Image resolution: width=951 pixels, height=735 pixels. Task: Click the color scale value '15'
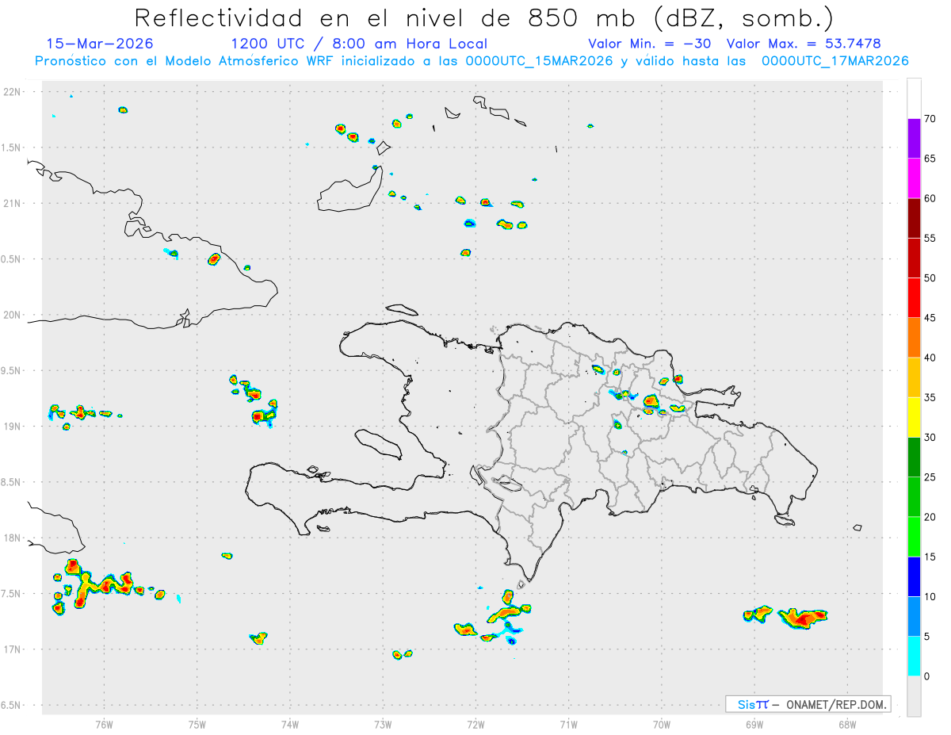click(930, 557)
